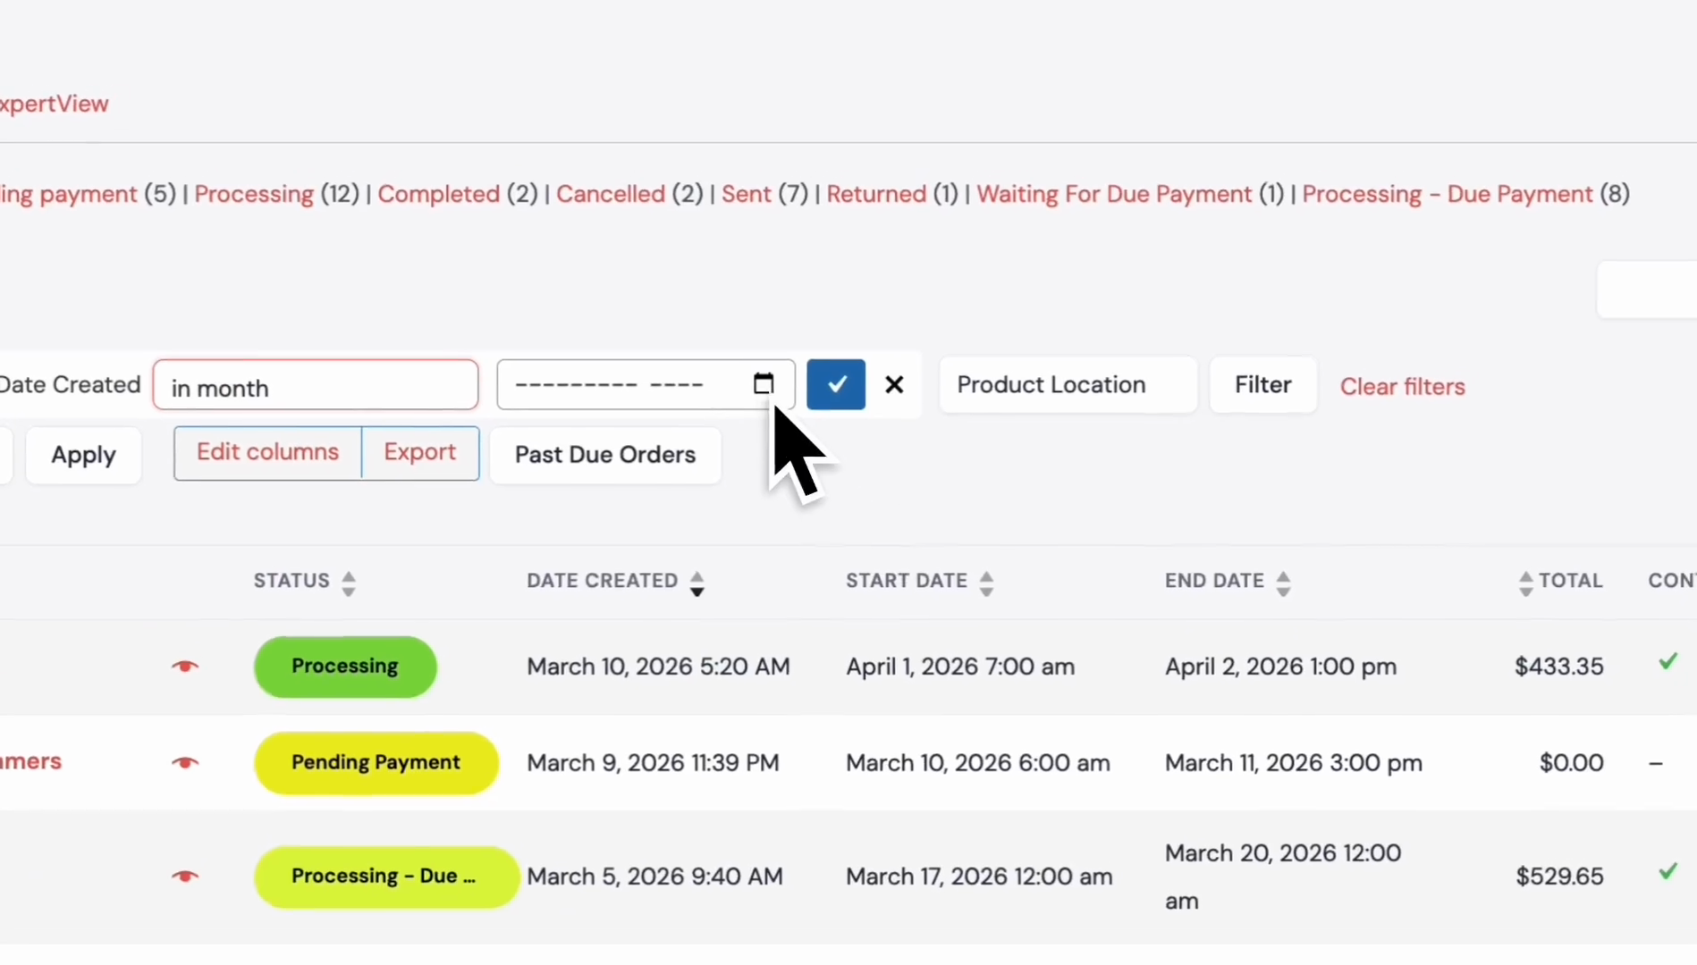
Task: View the Pending Payment order eye icon
Action: [x=185, y=763]
